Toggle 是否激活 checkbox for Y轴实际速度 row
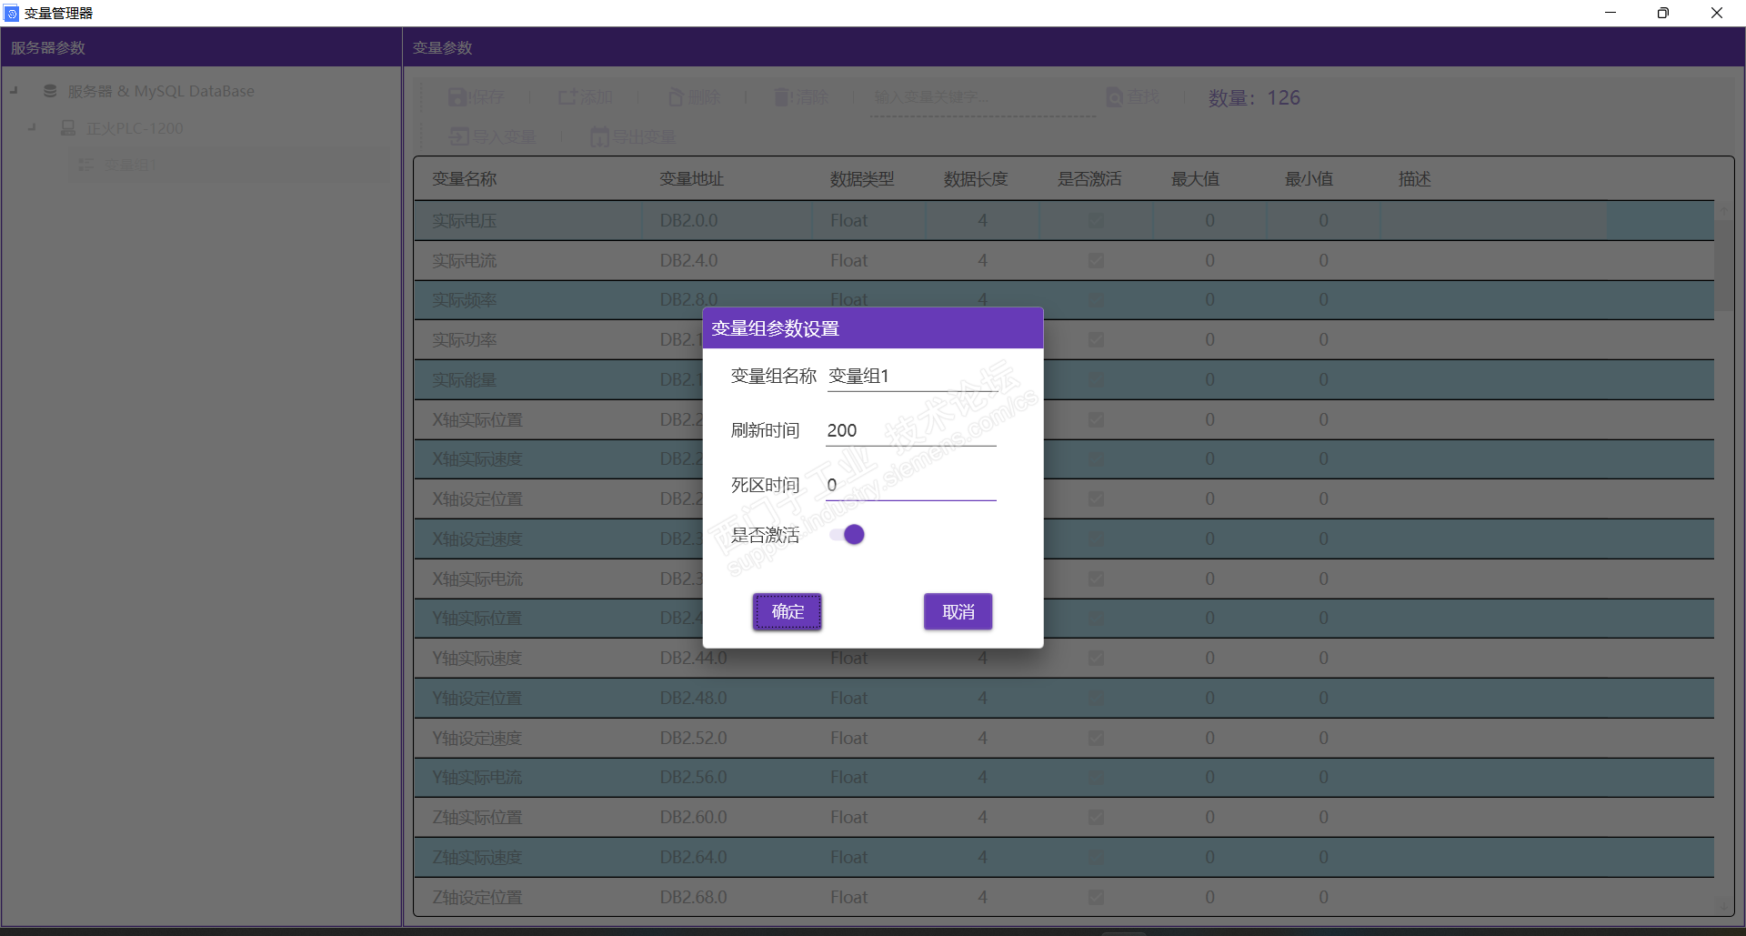 [1096, 658]
